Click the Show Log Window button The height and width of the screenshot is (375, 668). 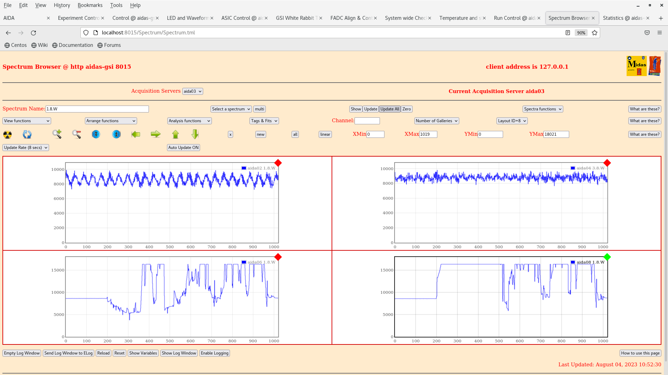pyautogui.click(x=179, y=353)
